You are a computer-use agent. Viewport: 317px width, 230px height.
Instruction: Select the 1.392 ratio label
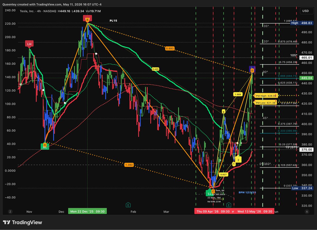click(129, 165)
